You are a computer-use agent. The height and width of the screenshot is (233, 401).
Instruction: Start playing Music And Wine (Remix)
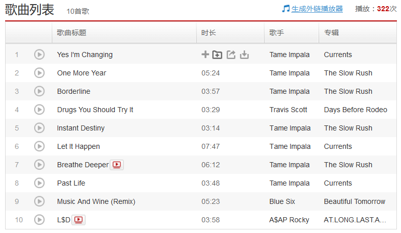coord(39,201)
